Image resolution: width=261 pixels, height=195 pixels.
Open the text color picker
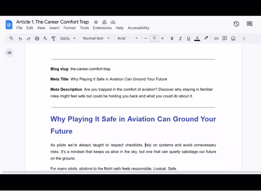tap(197, 38)
